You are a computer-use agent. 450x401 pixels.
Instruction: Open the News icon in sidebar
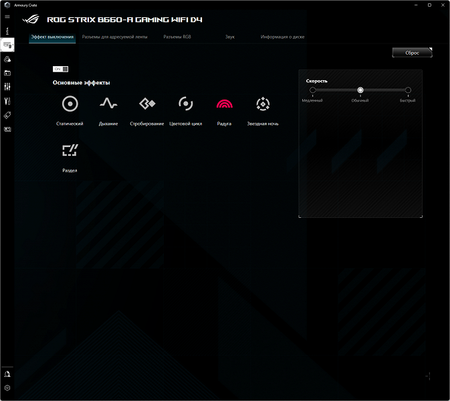(7, 129)
